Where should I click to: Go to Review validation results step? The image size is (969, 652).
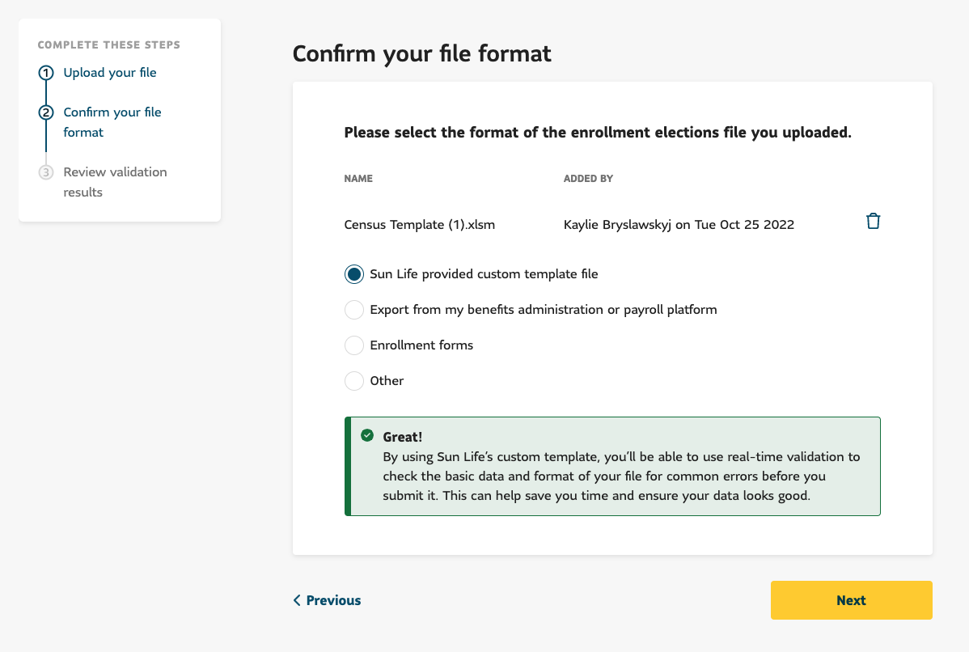114,181
